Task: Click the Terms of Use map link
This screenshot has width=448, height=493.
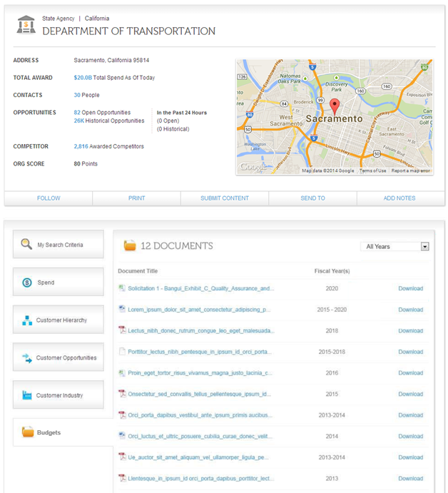Action: pyautogui.click(x=373, y=171)
